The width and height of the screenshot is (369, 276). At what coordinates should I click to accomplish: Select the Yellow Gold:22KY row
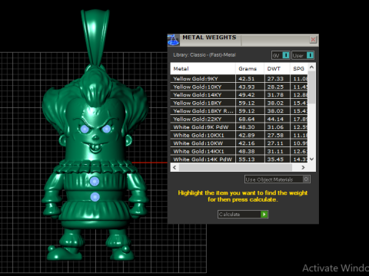coord(239,119)
